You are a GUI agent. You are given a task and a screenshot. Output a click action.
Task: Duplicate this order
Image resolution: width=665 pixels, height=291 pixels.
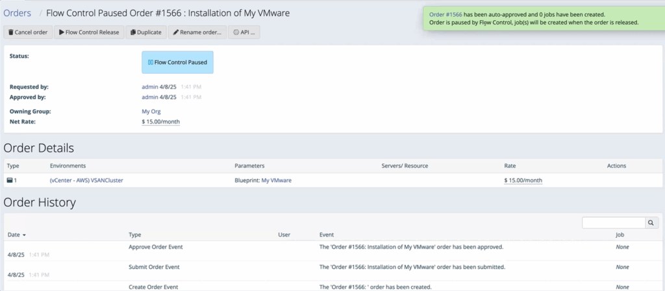click(146, 32)
